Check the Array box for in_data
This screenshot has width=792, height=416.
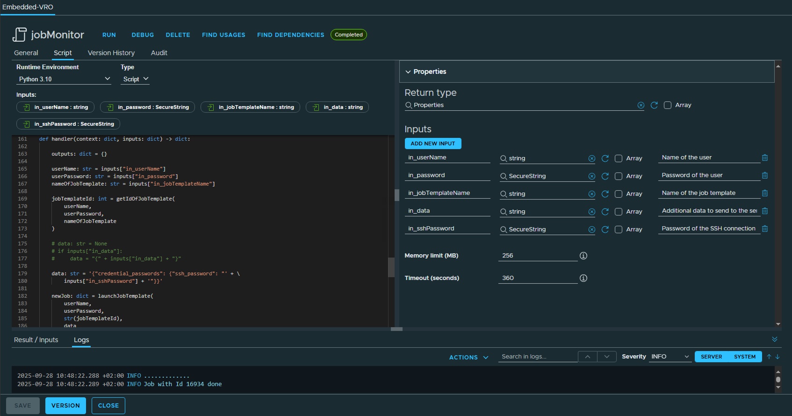point(619,212)
